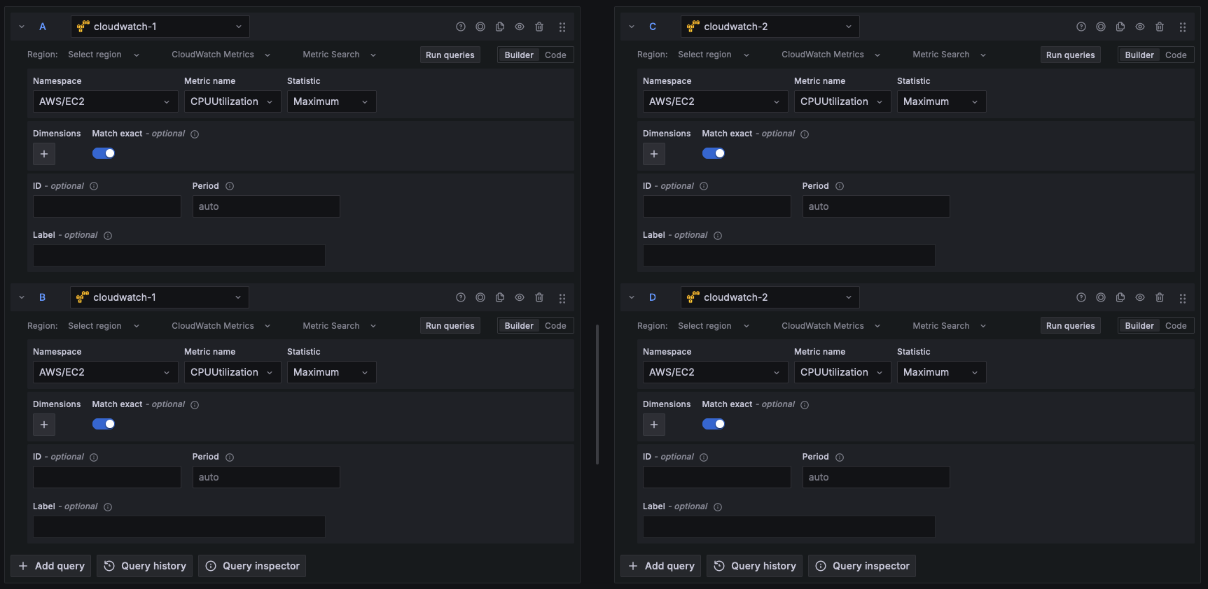
Task: Open help for query C
Action: (1081, 27)
